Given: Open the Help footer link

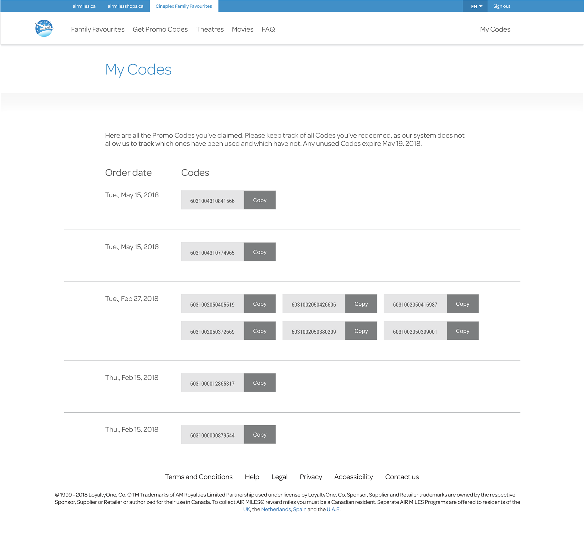Looking at the screenshot, I should pyautogui.click(x=252, y=477).
